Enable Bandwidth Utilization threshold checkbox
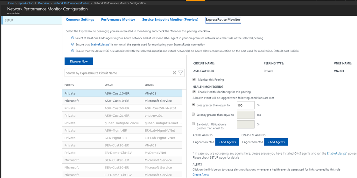Viewport: 357px width, 178px height. click(x=194, y=124)
